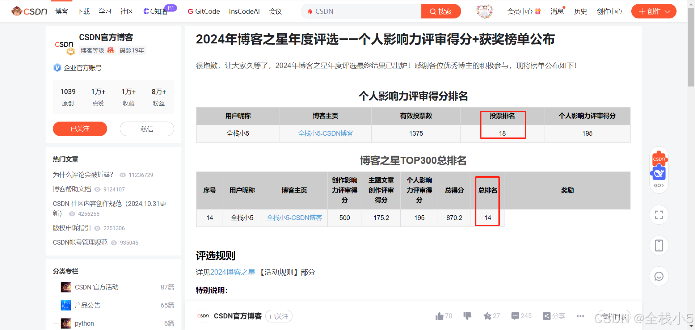Click the 私信 message button

(147, 129)
